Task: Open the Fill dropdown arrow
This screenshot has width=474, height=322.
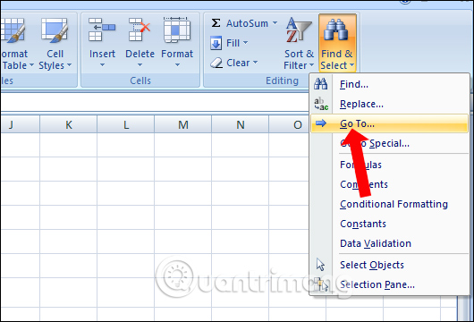Action: point(245,43)
